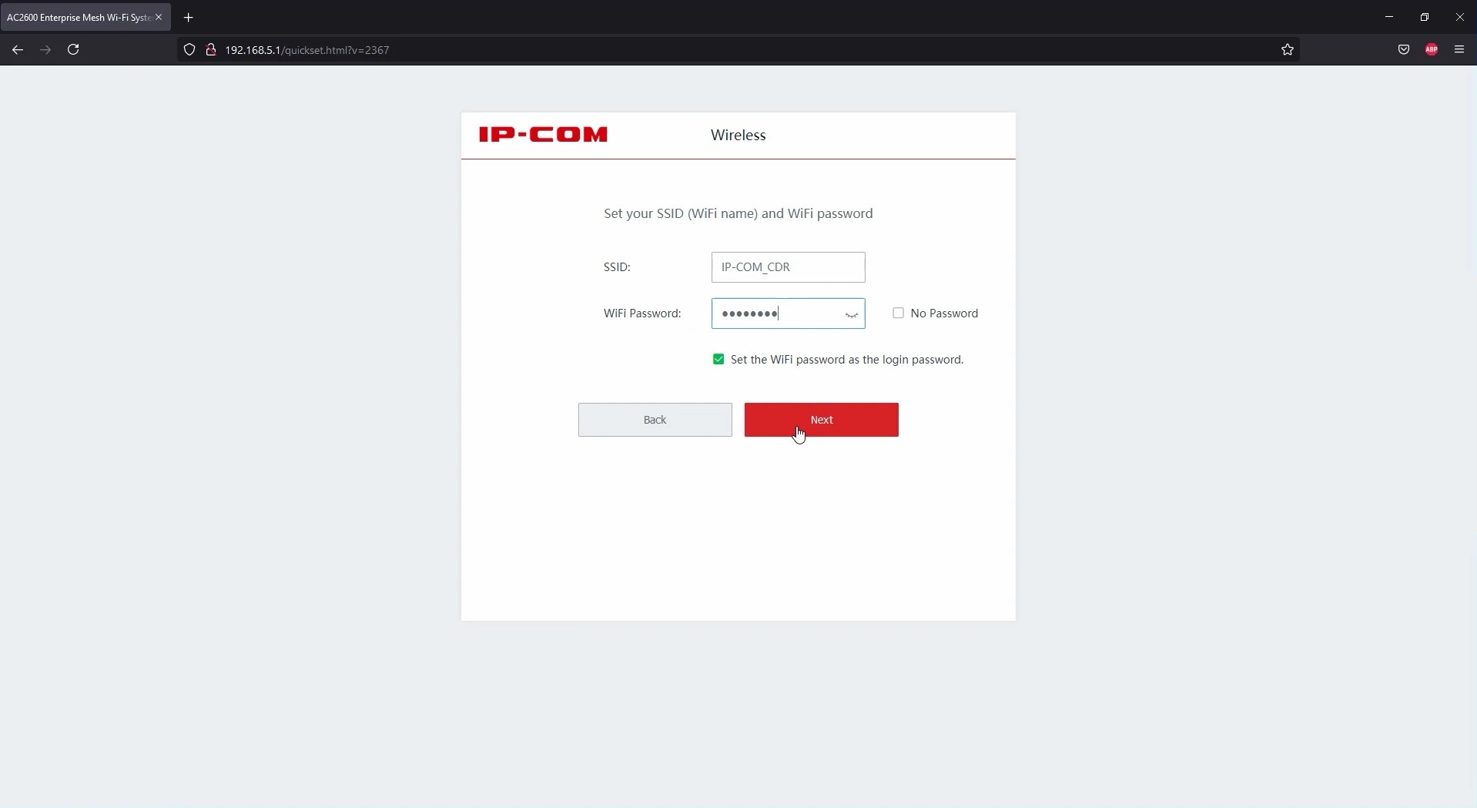The width and height of the screenshot is (1477, 808).
Task: Click the connection padlock icon
Action: [x=211, y=50]
